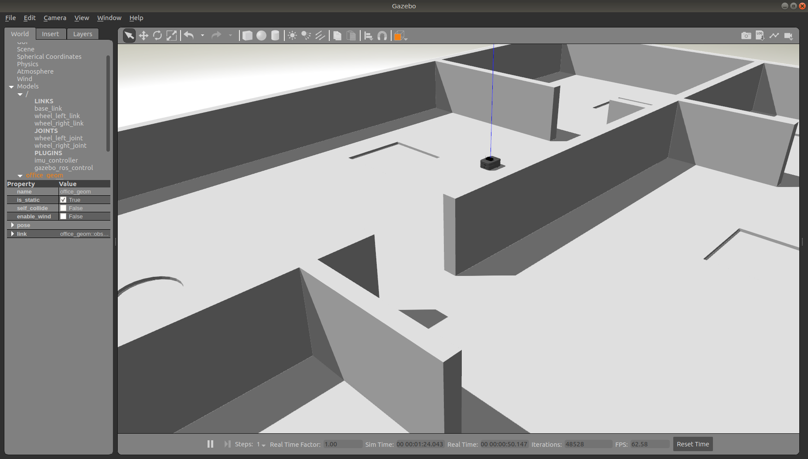Enable the self_collide checkbox
Image resolution: width=808 pixels, height=459 pixels.
coord(63,208)
